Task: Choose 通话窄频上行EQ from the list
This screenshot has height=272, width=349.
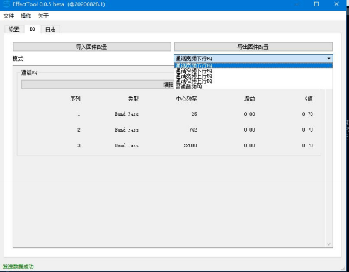Action: click(253, 81)
